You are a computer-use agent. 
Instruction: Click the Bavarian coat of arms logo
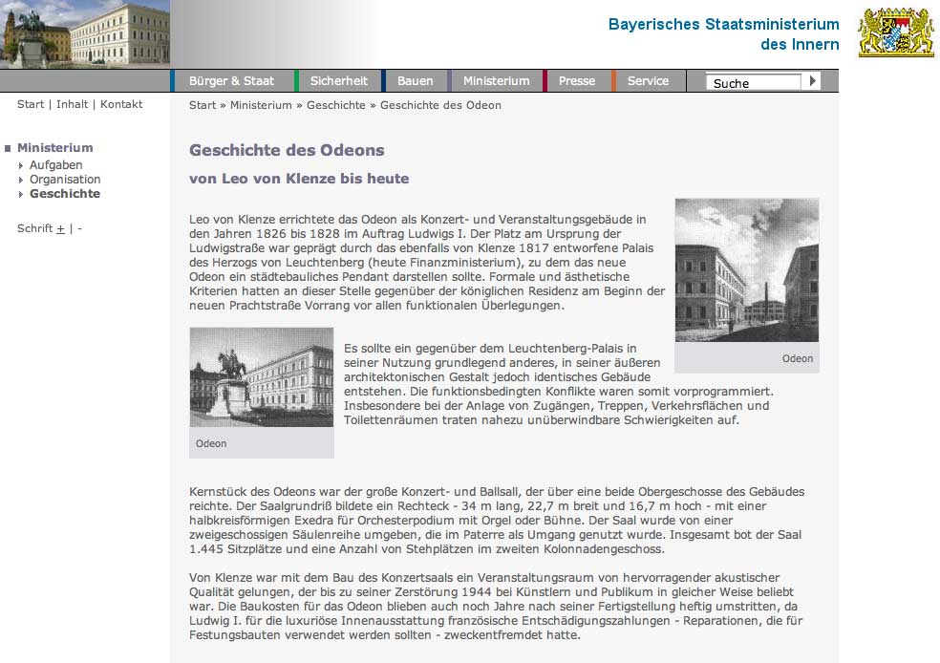click(895, 33)
